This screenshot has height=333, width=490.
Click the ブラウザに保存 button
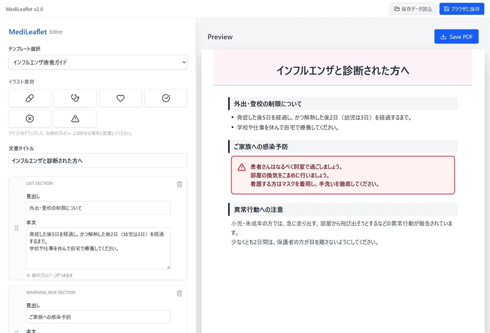tap(462, 9)
